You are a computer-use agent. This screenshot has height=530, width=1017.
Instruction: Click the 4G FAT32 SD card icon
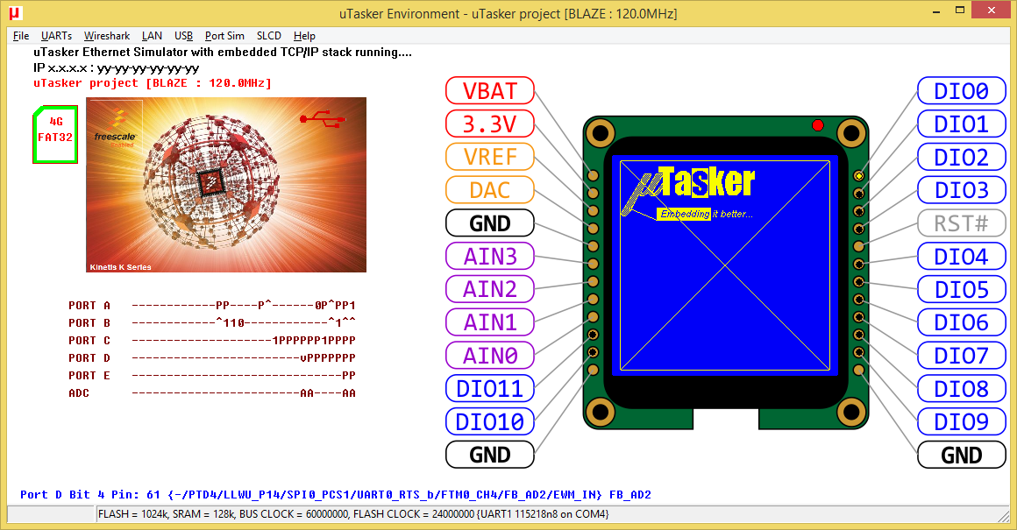[x=56, y=134]
